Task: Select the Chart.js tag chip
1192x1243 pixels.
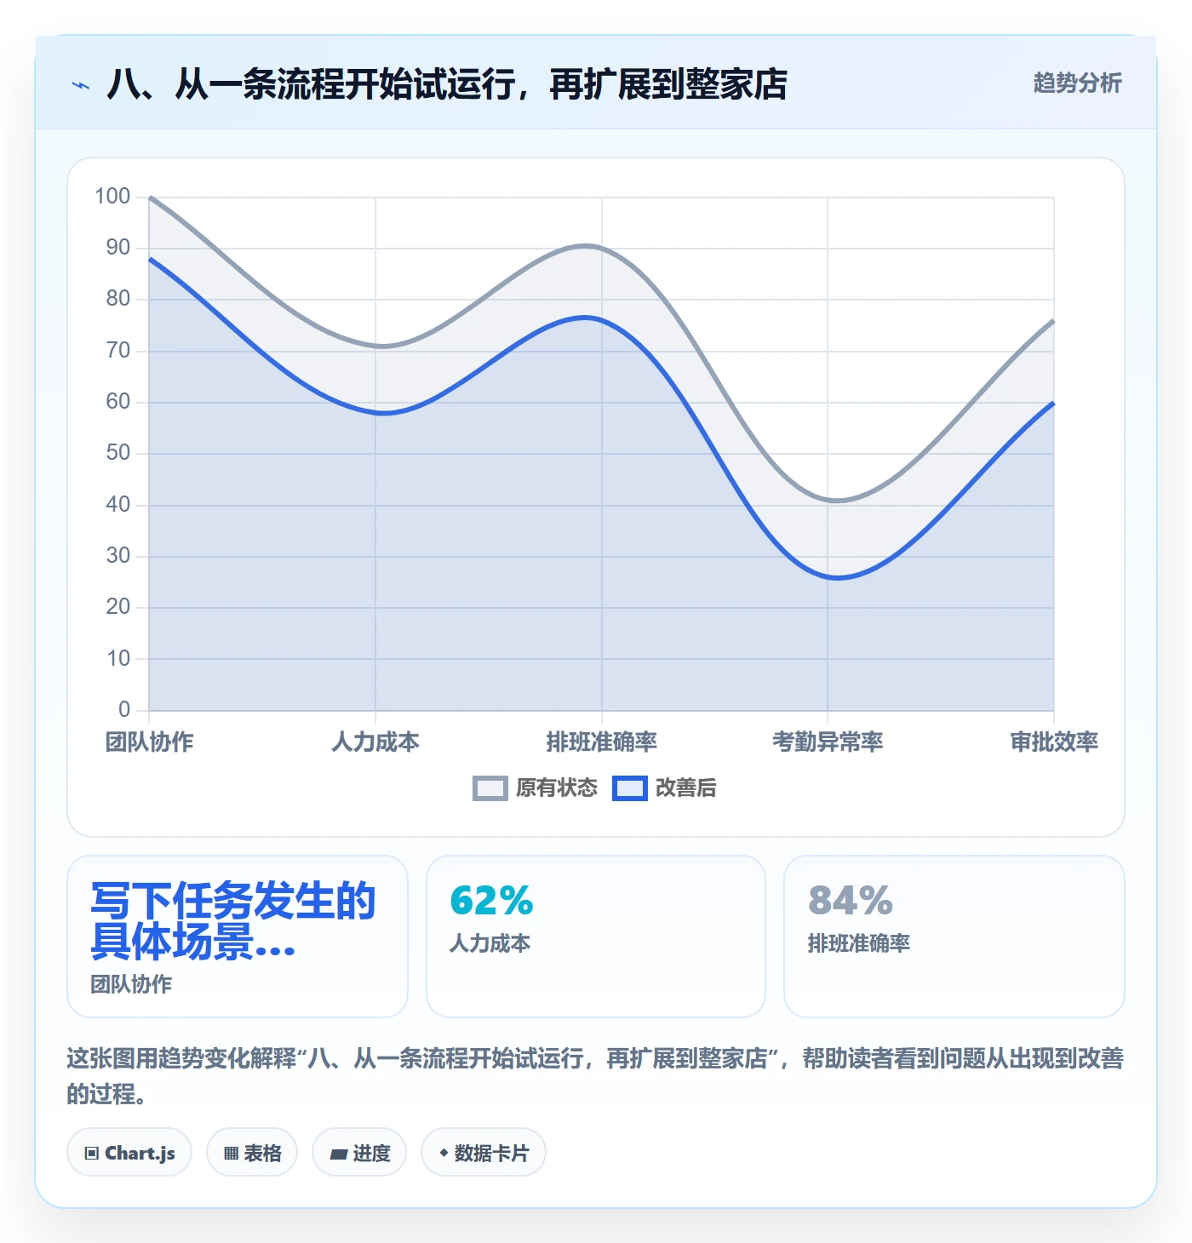Action: 129,1153
